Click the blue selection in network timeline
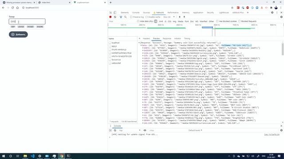284x159 pixels. [207, 27]
